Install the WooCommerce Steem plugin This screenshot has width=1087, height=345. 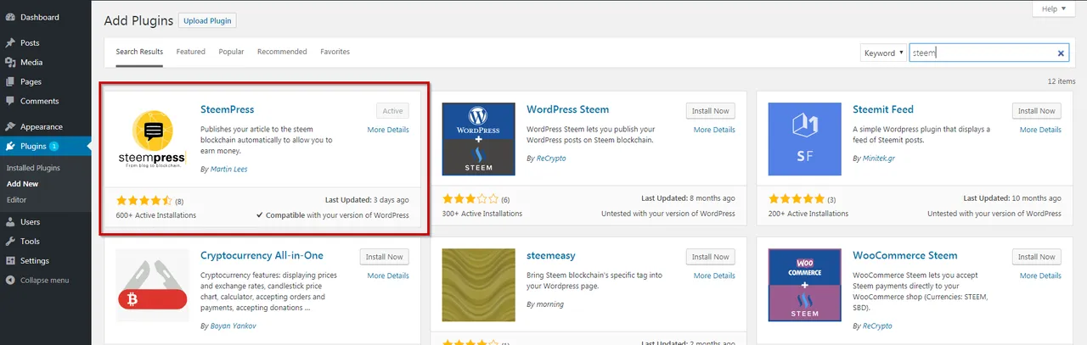click(x=1037, y=257)
